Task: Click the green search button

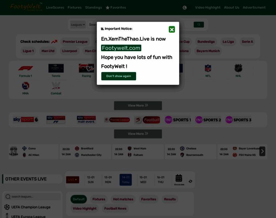Action: click(x=199, y=24)
